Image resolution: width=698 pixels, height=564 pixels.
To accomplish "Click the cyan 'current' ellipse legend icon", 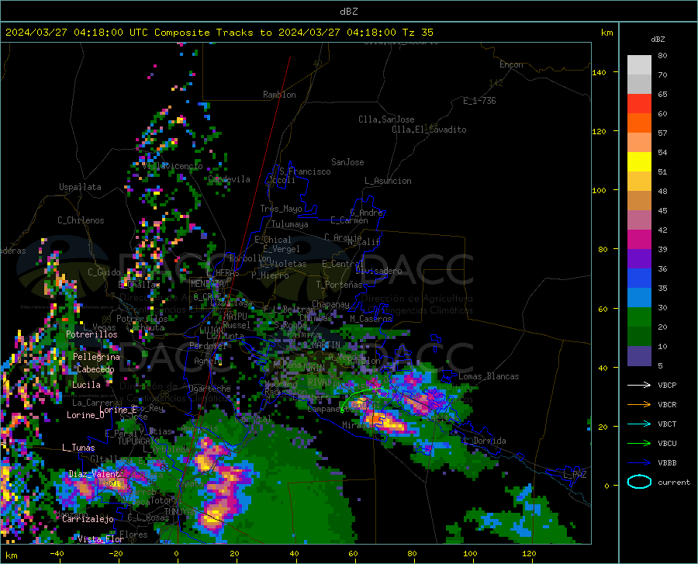I will (x=639, y=482).
